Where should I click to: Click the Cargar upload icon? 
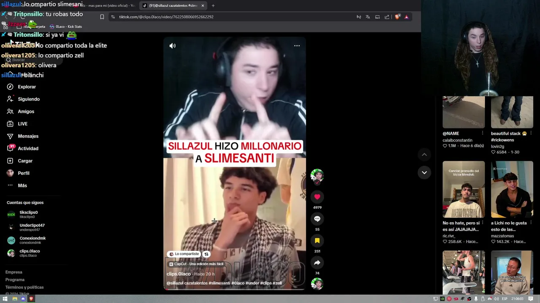(x=10, y=161)
